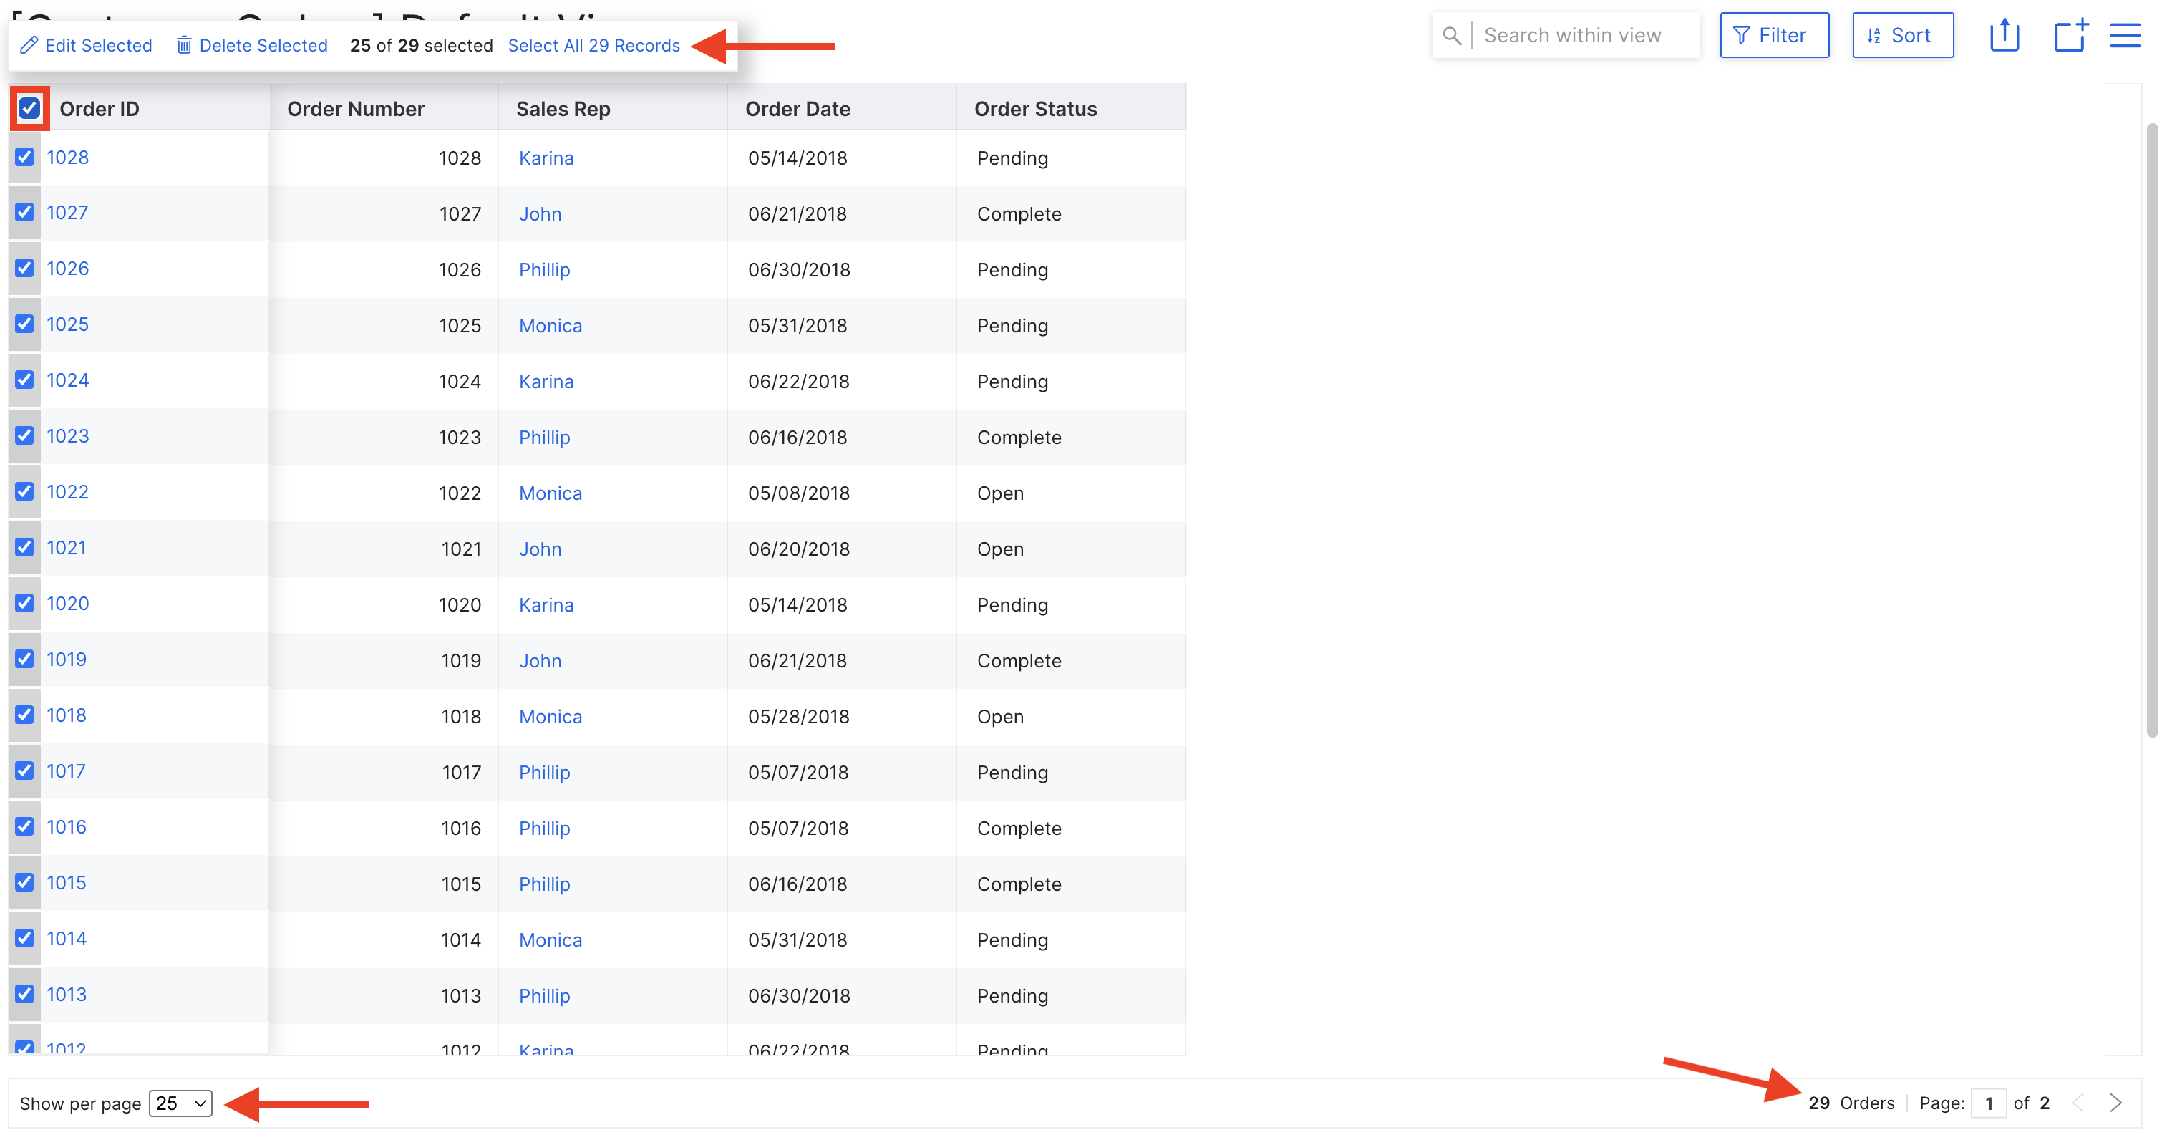This screenshot has height=1140, width=2162.
Task: Open sales rep Karina on order 1028
Action: tap(546, 158)
